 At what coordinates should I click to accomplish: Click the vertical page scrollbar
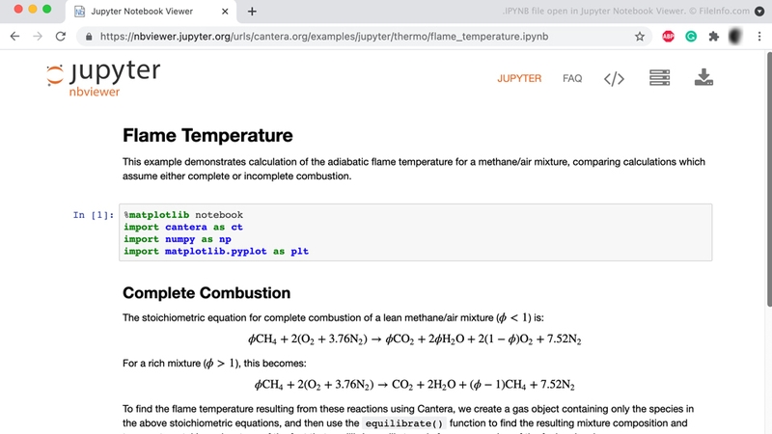pos(768,179)
